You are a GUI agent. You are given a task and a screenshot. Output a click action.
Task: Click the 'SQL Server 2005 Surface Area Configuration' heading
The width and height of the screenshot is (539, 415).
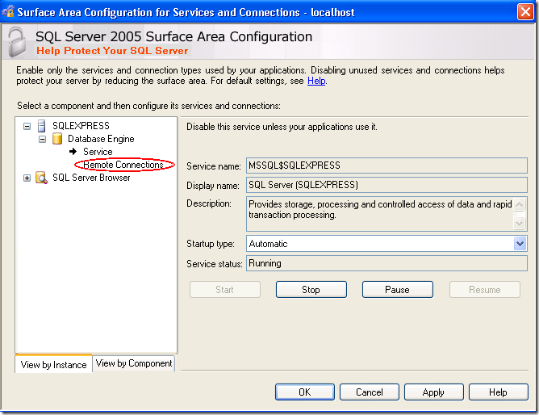(x=174, y=36)
